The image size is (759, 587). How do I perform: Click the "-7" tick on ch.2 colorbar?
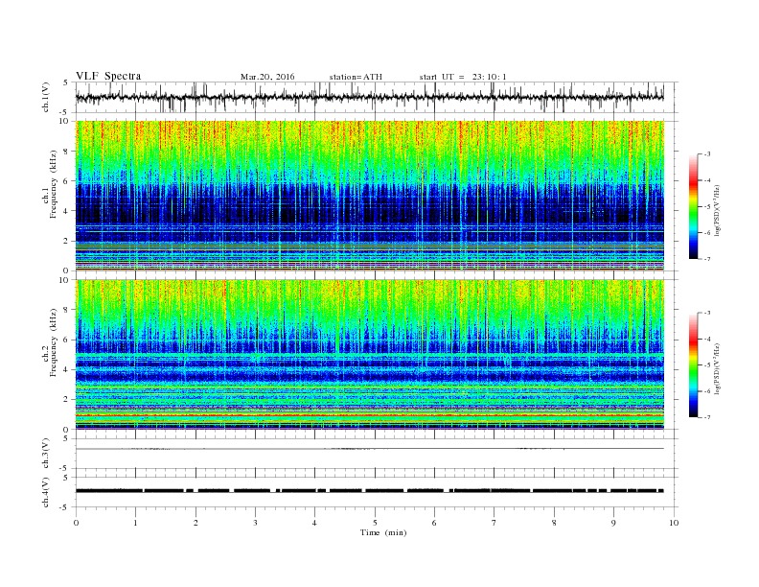pyautogui.click(x=707, y=417)
